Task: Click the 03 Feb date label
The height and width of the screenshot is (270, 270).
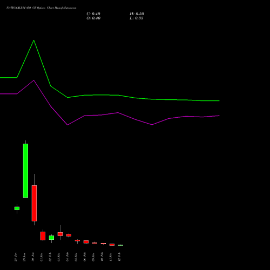Action: click(59, 257)
